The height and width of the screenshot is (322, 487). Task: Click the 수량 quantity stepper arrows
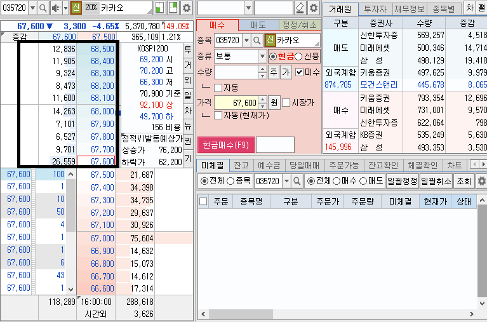263,72
